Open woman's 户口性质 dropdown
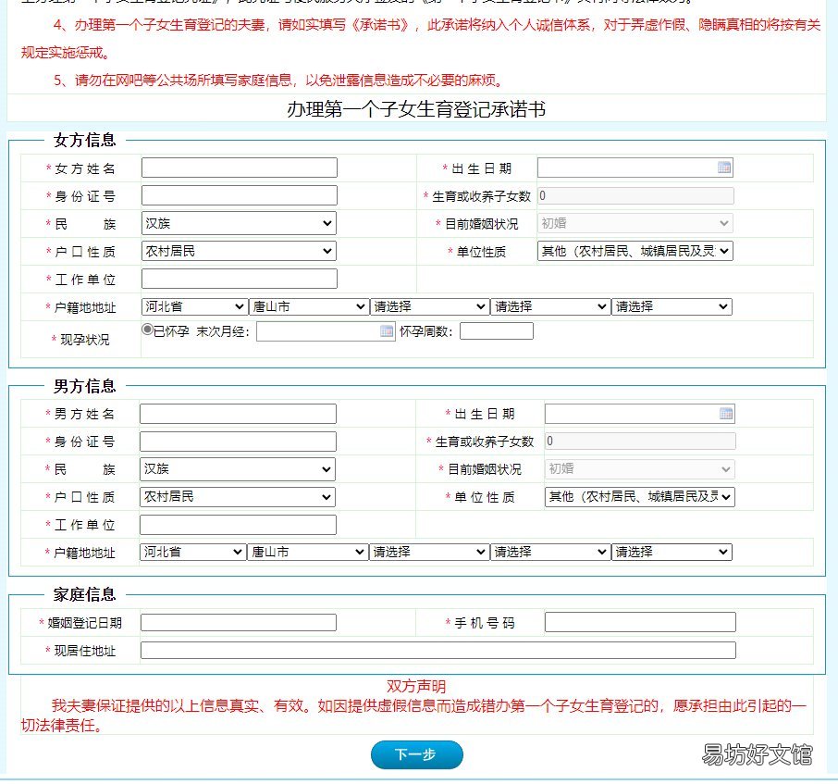 coord(239,251)
